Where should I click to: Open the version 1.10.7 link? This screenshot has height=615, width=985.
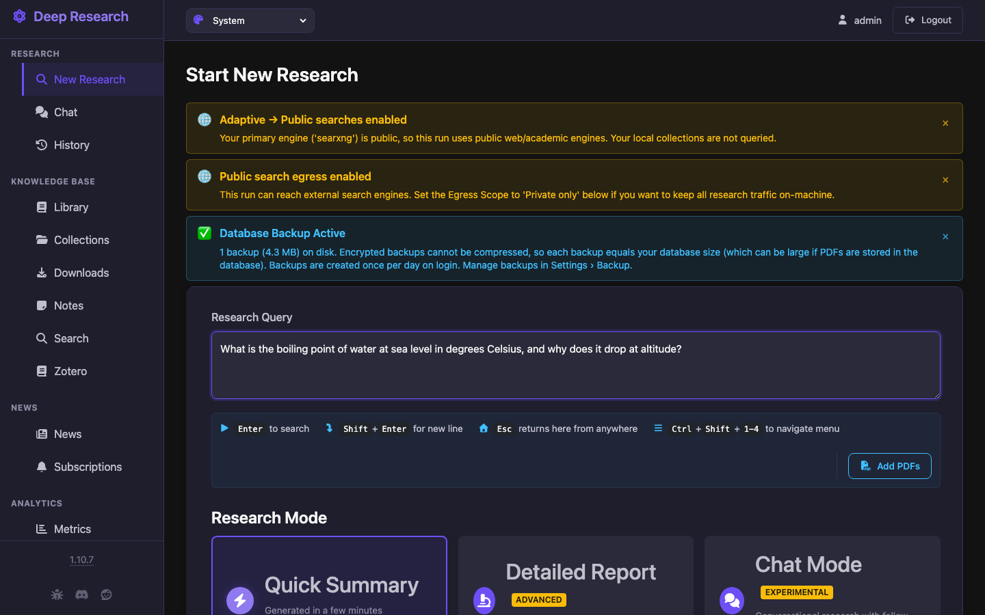81,560
